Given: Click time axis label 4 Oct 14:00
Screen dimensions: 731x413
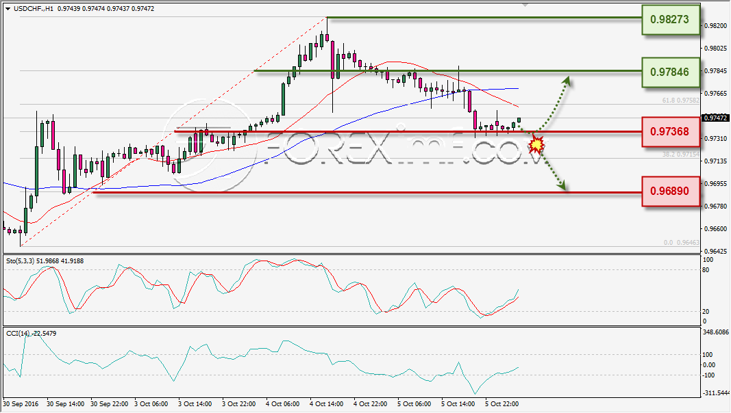Looking at the screenshot, I should click(x=327, y=403).
